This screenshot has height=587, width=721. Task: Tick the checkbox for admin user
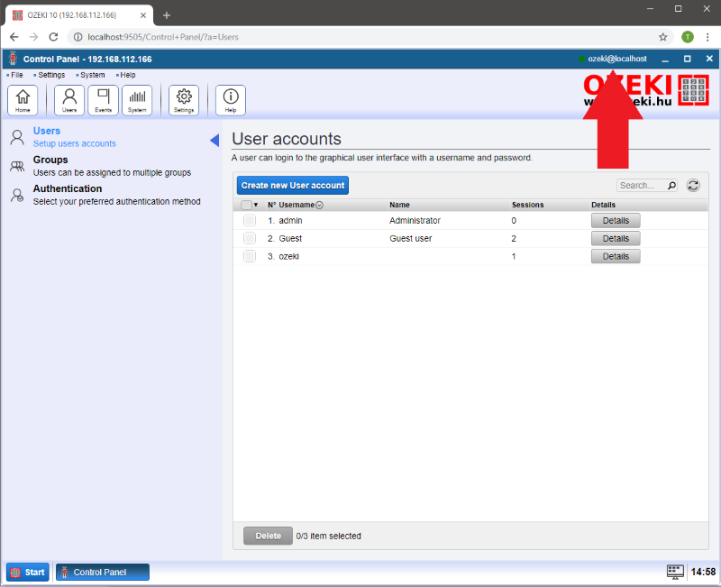click(x=250, y=220)
